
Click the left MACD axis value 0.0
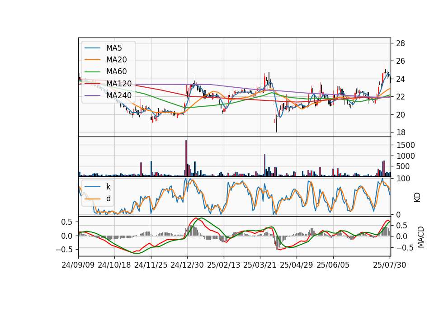click(x=66, y=236)
